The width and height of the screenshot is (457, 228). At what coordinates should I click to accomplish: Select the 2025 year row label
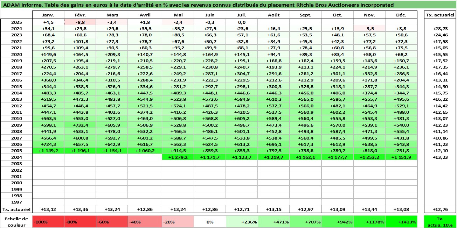16,22
